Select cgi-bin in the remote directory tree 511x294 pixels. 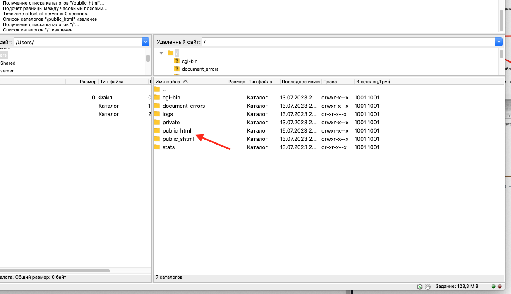tap(190, 61)
